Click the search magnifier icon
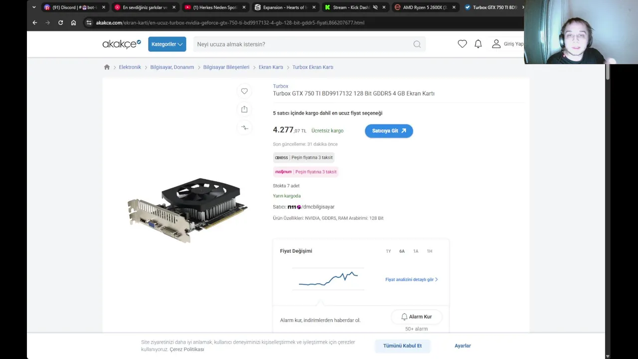Screen dimensions: 638x359 pos(417,44)
